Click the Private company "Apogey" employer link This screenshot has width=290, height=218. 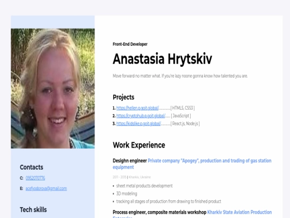(192, 164)
